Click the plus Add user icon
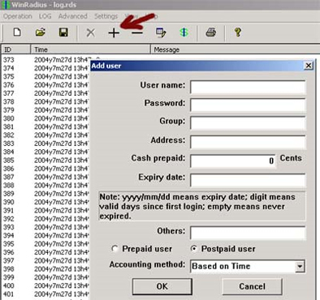 coord(114,33)
